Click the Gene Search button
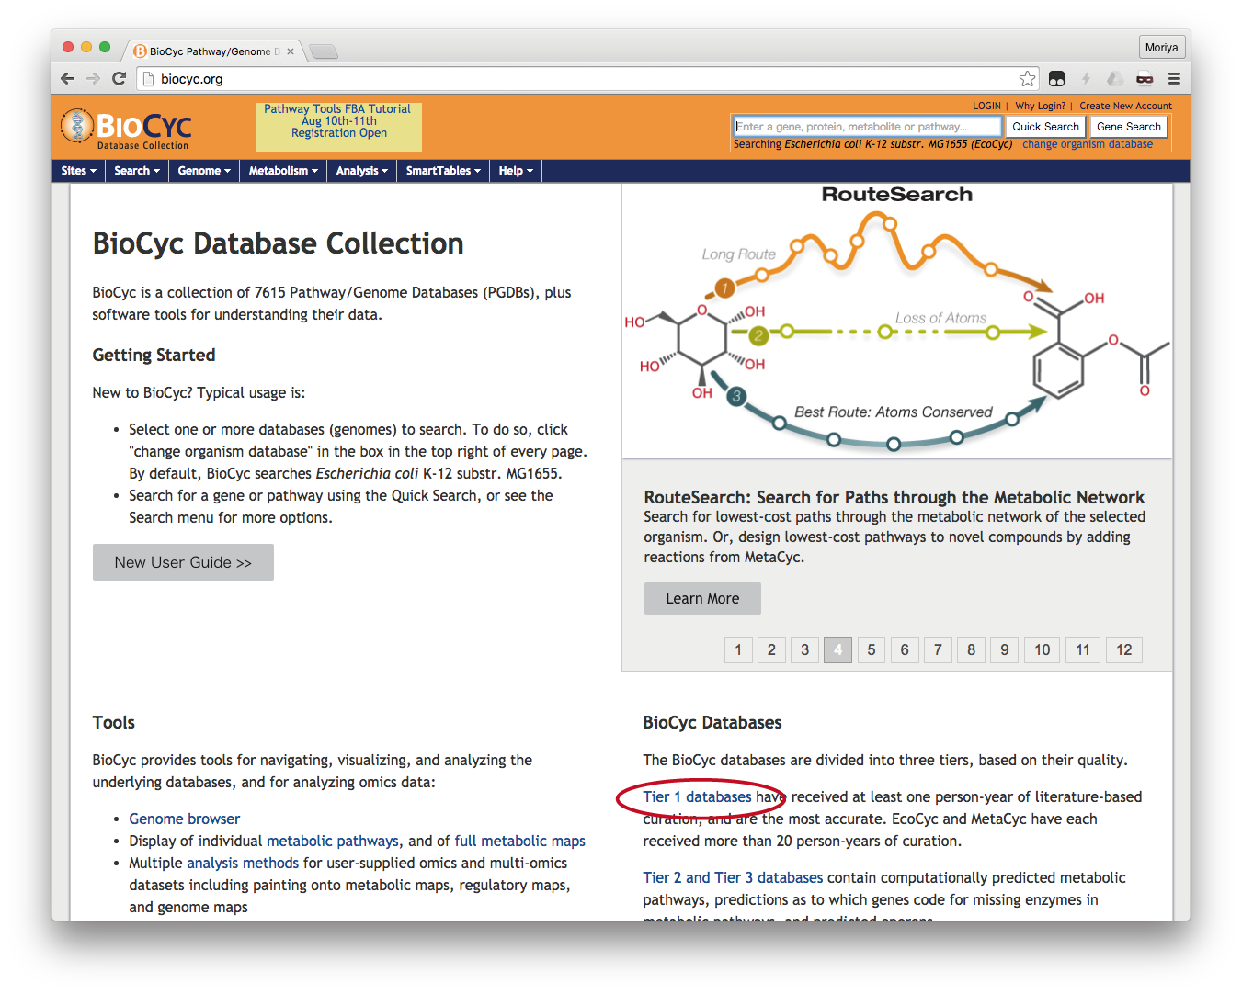This screenshot has width=1242, height=994. pyautogui.click(x=1129, y=127)
